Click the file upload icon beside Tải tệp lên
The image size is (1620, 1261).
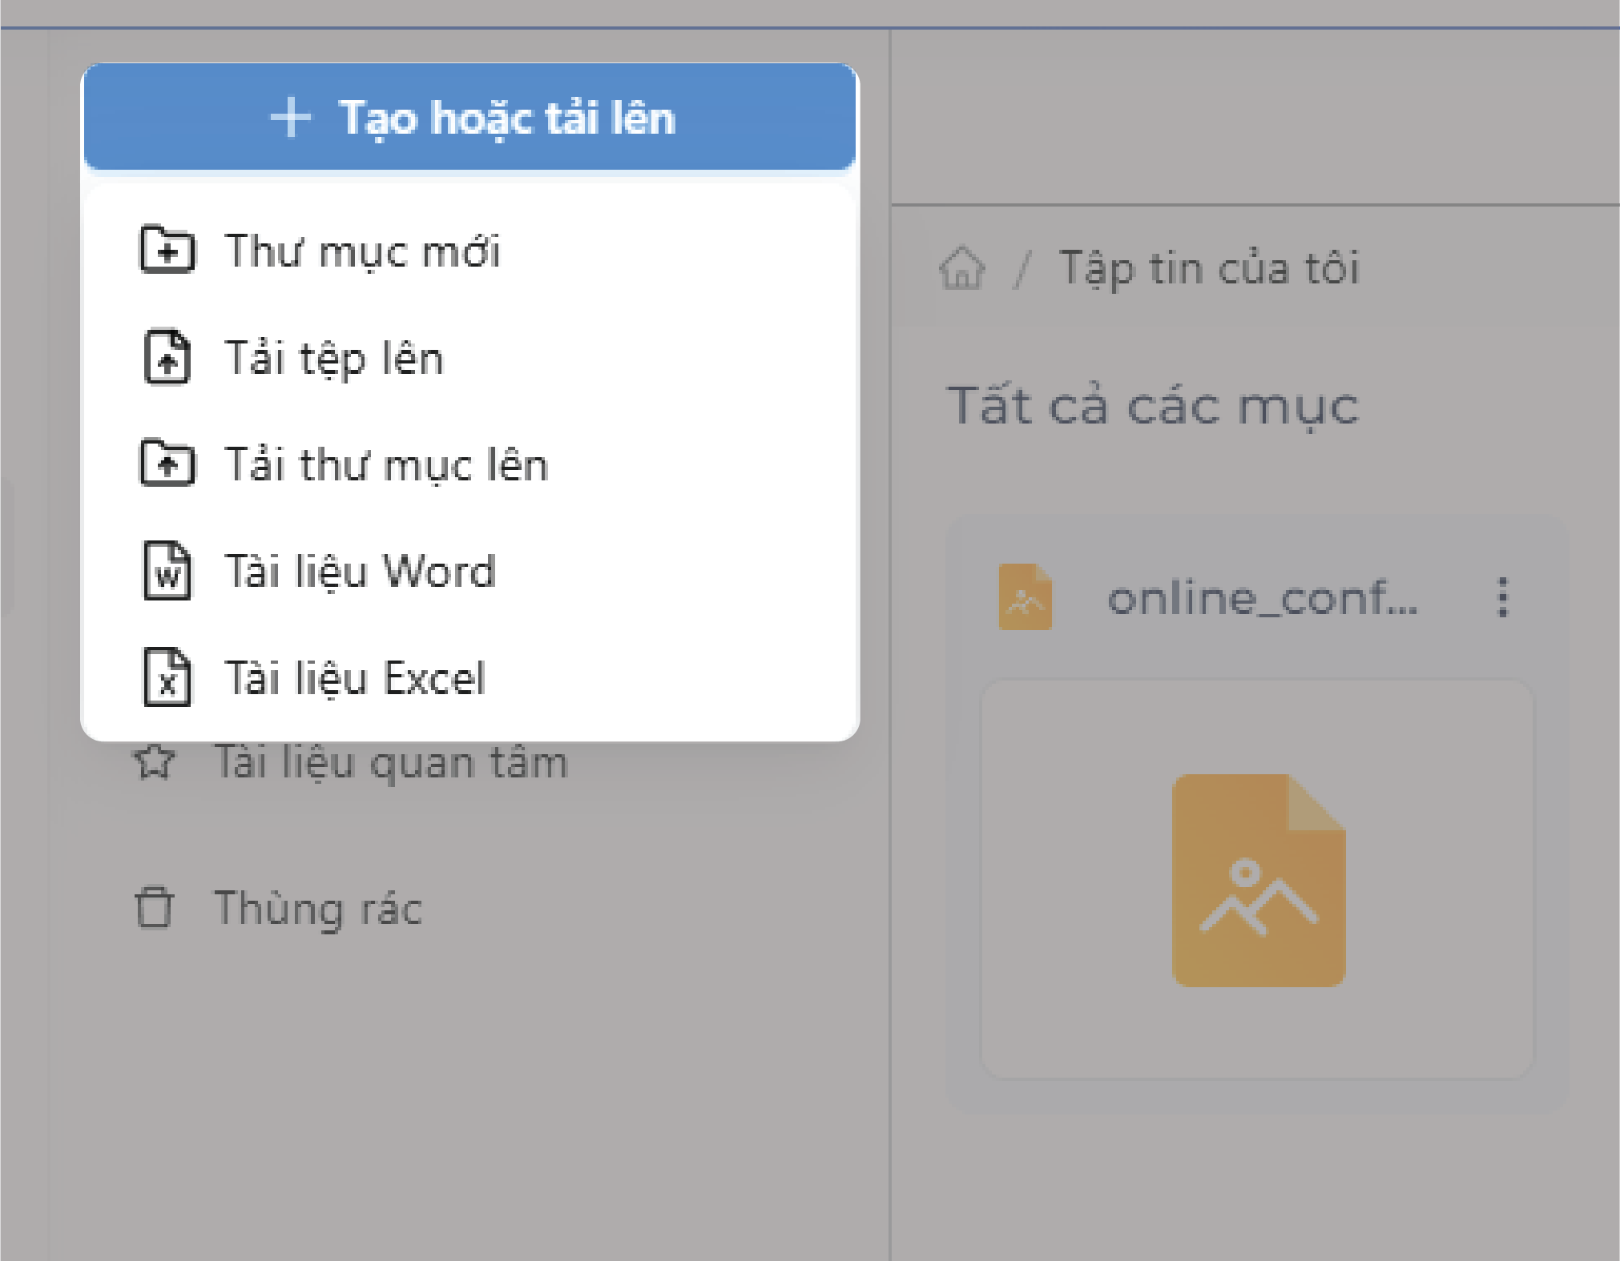coord(167,358)
